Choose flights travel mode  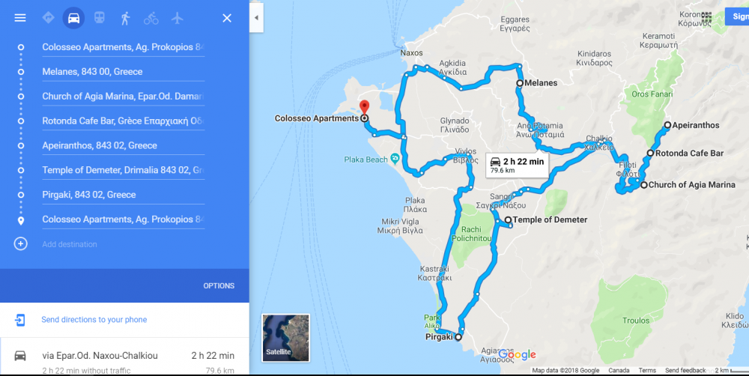pyautogui.click(x=178, y=18)
